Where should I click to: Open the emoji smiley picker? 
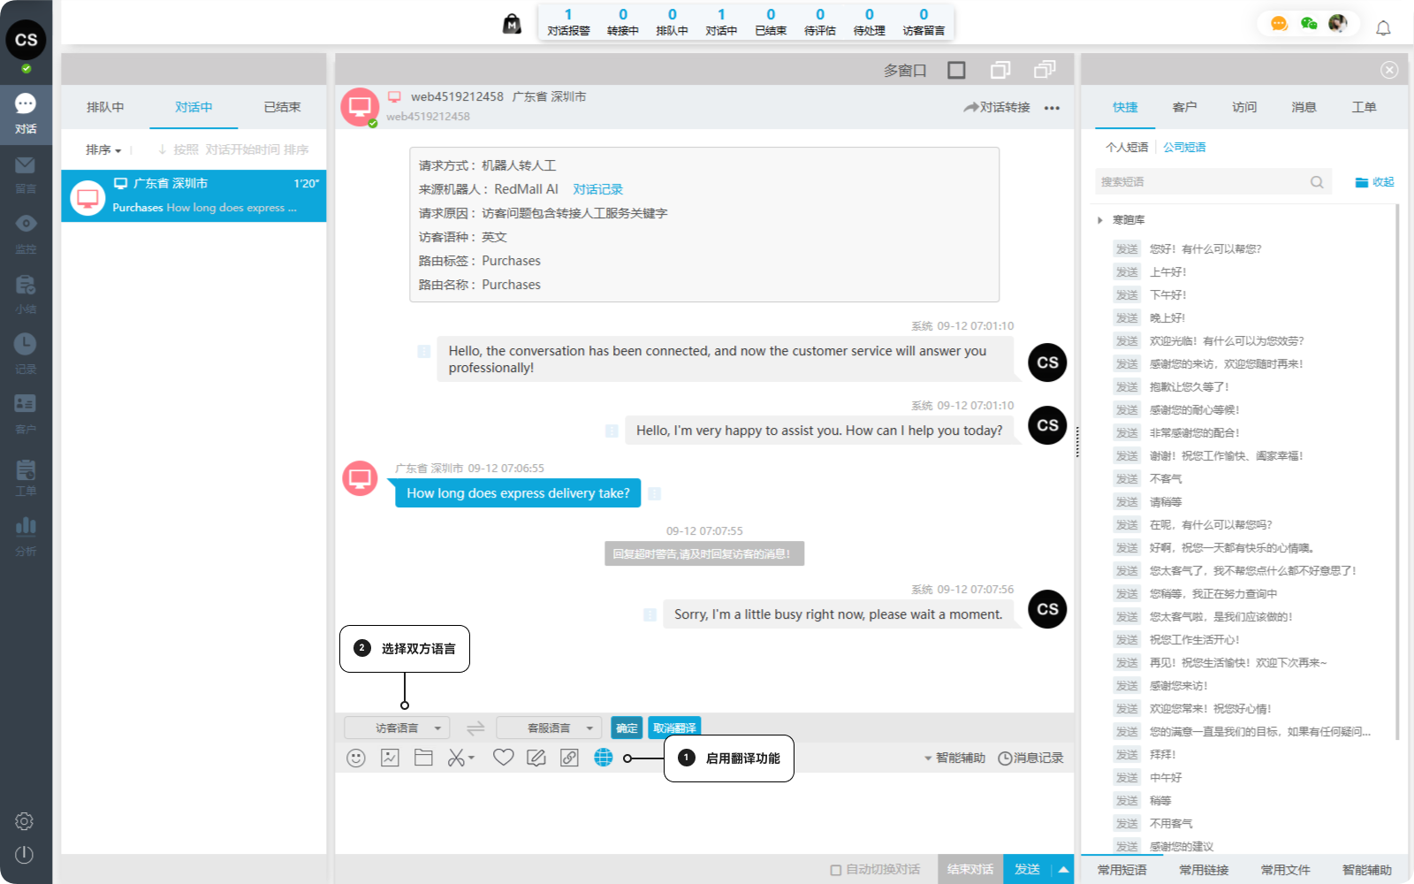point(356,758)
